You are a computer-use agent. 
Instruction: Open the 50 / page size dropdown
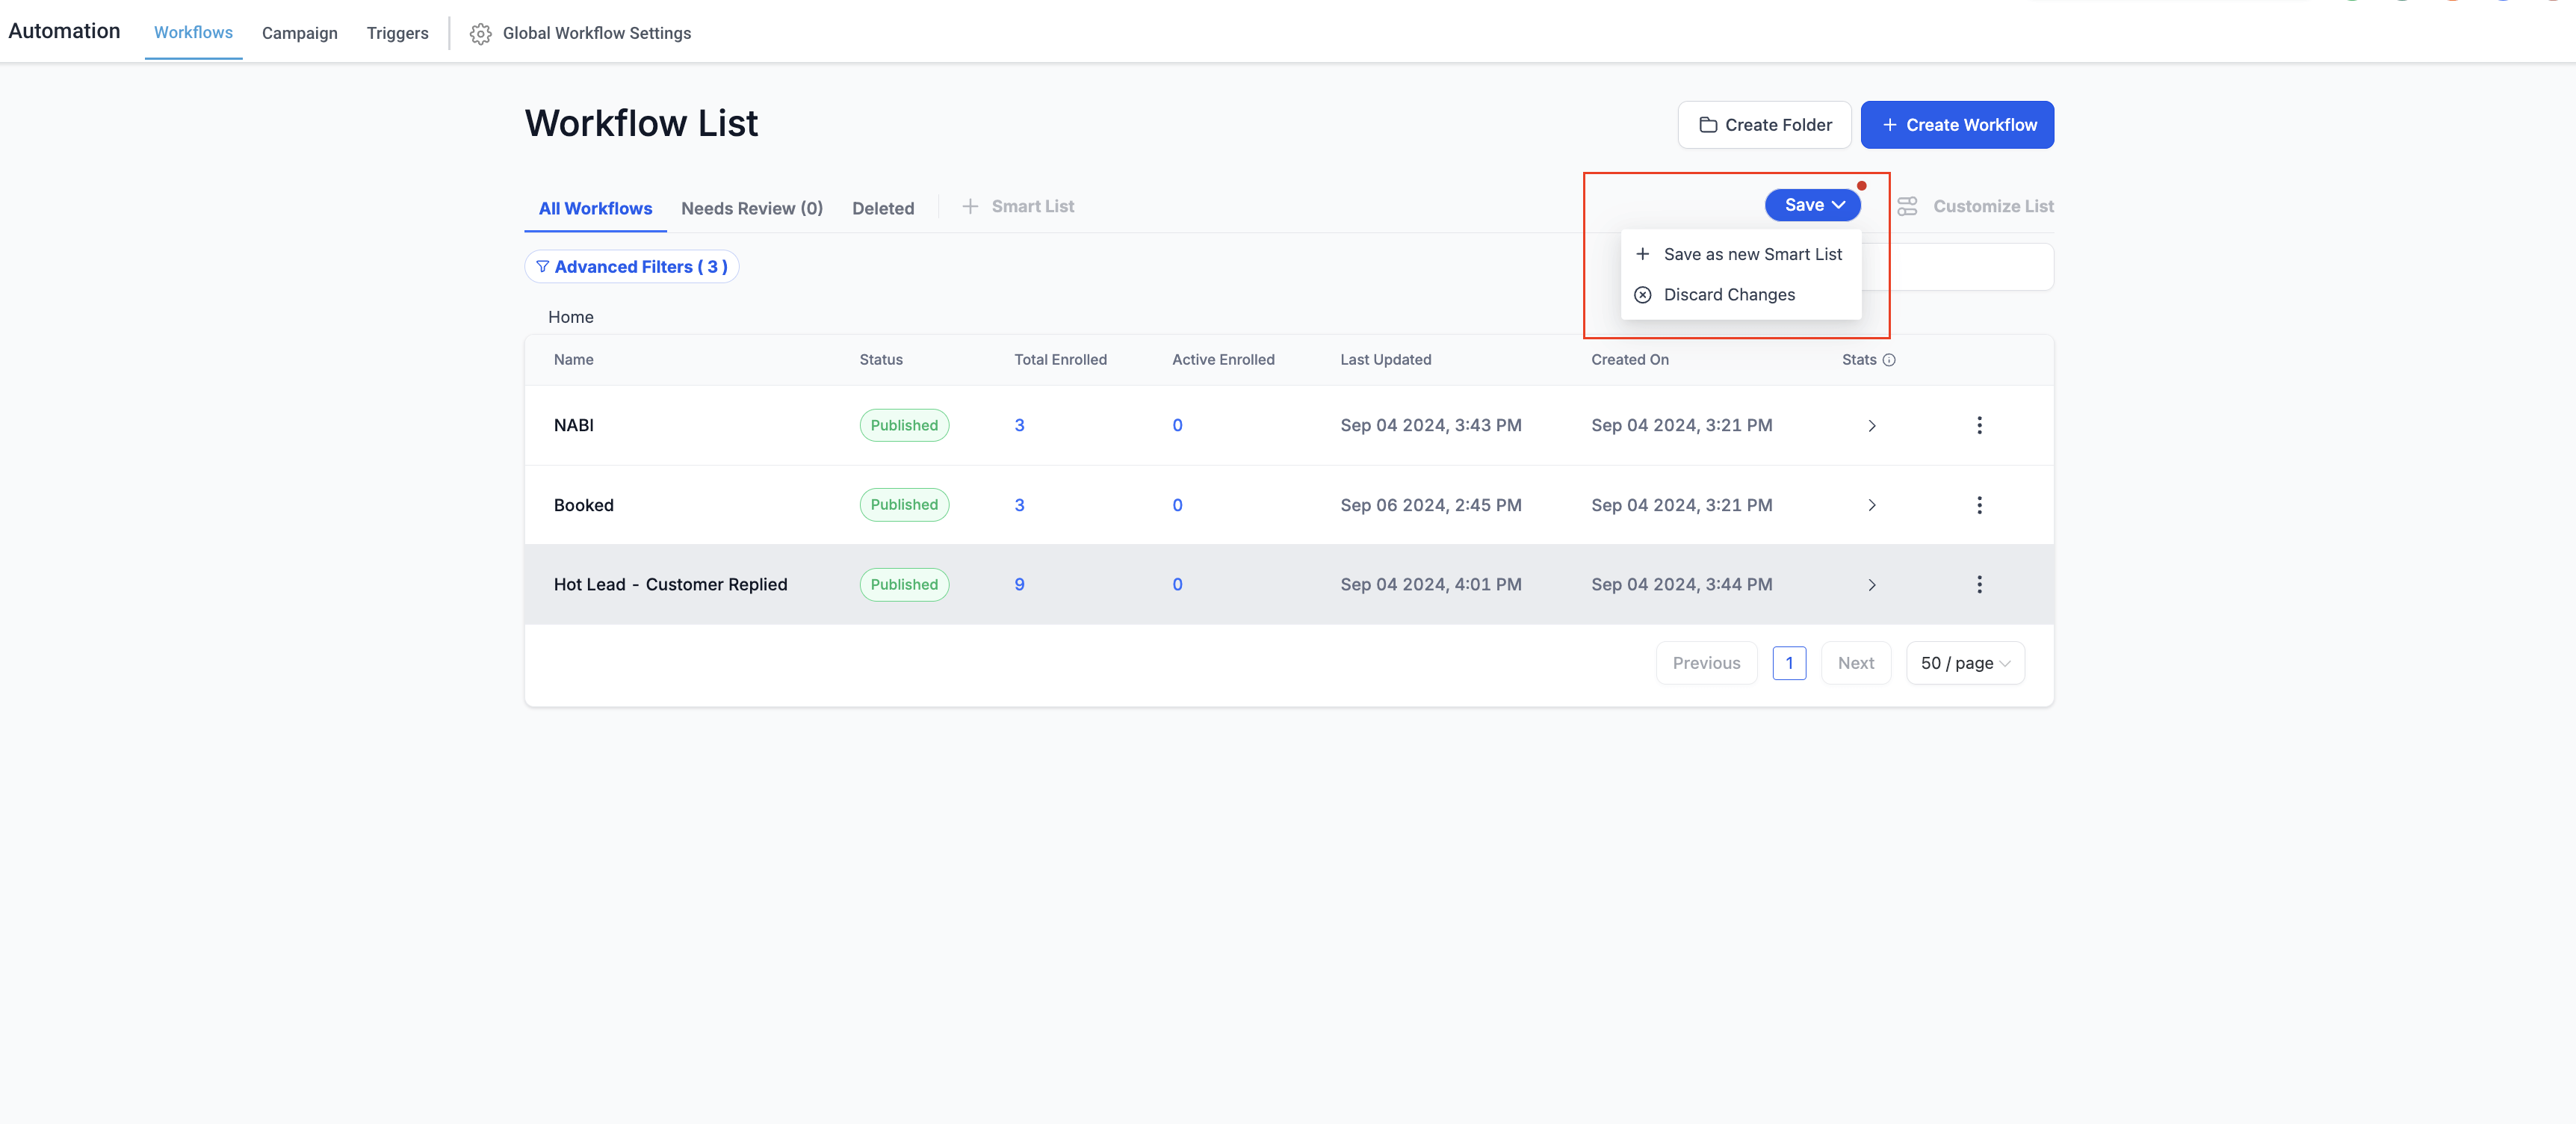pos(1965,663)
